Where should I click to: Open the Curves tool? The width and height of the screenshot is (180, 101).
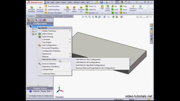(140, 7)
